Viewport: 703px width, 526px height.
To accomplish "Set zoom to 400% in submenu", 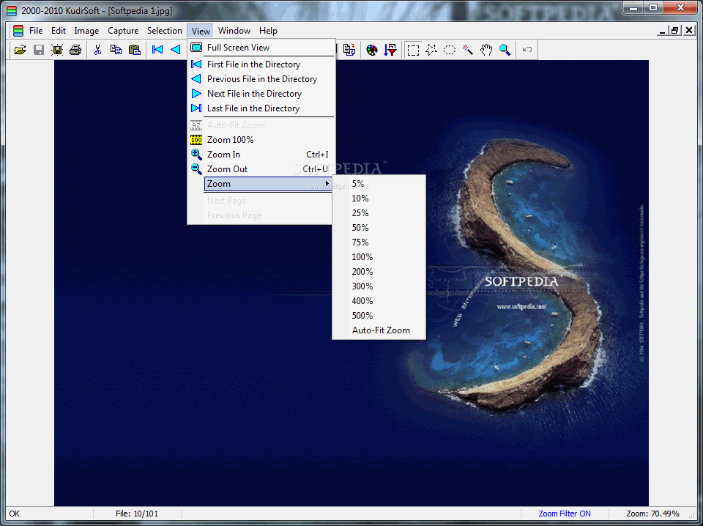I will (x=379, y=301).
